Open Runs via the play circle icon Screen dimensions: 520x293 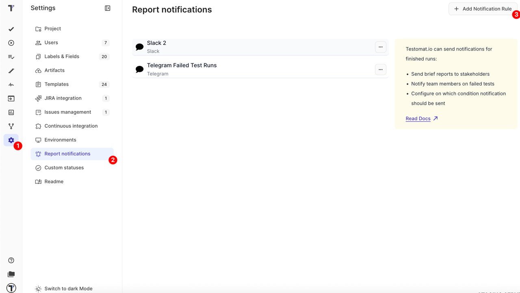(x=11, y=43)
